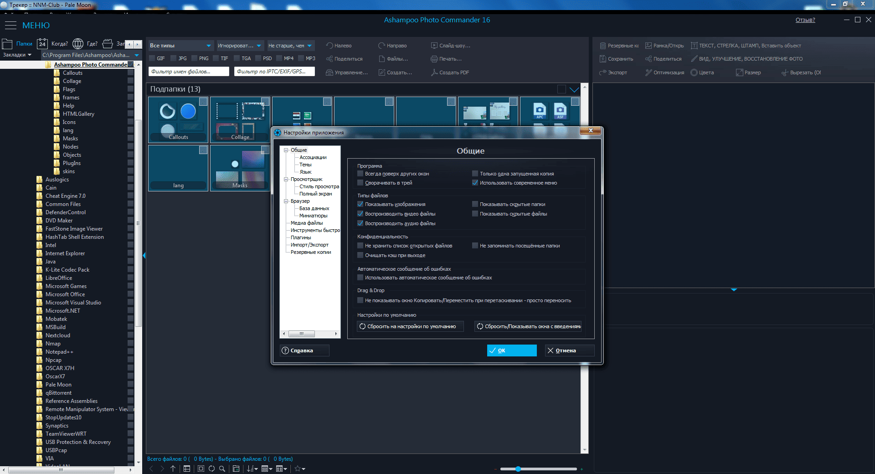Select Темы in settings tree
Screen dimensions: 875x474
coord(305,165)
